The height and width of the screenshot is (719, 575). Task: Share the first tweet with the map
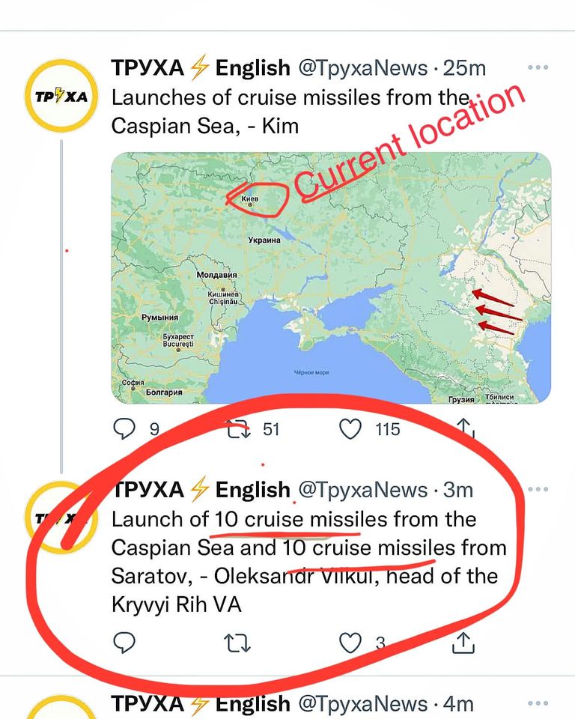[x=465, y=428]
